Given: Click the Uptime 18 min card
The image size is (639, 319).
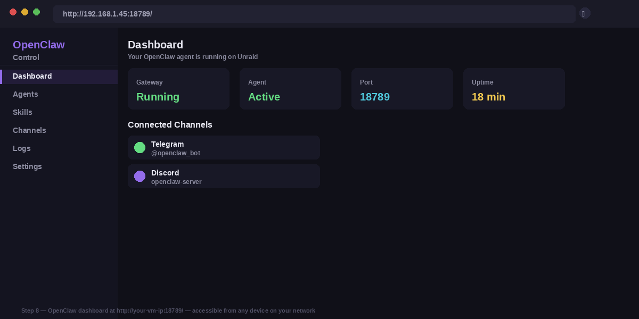Looking at the screenshot, I should tap(514, 89).
